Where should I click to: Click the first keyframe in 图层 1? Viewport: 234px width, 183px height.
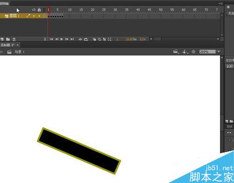click(x=49, y=16)
